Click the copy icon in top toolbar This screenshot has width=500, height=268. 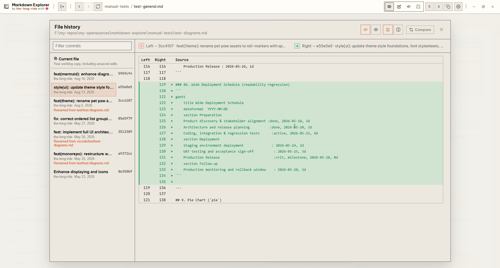tap(448, 6)
